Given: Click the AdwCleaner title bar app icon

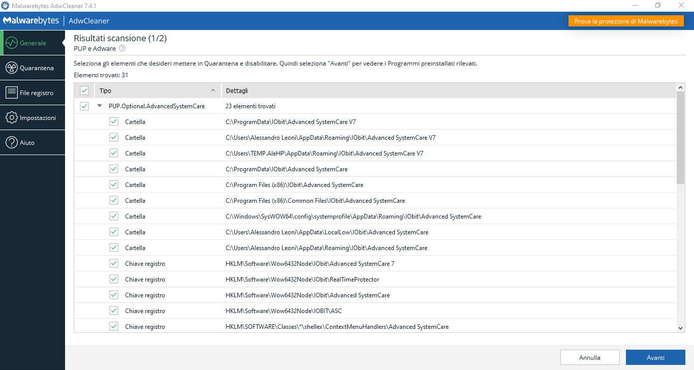Looking at the screenshot, I should 5,5.
